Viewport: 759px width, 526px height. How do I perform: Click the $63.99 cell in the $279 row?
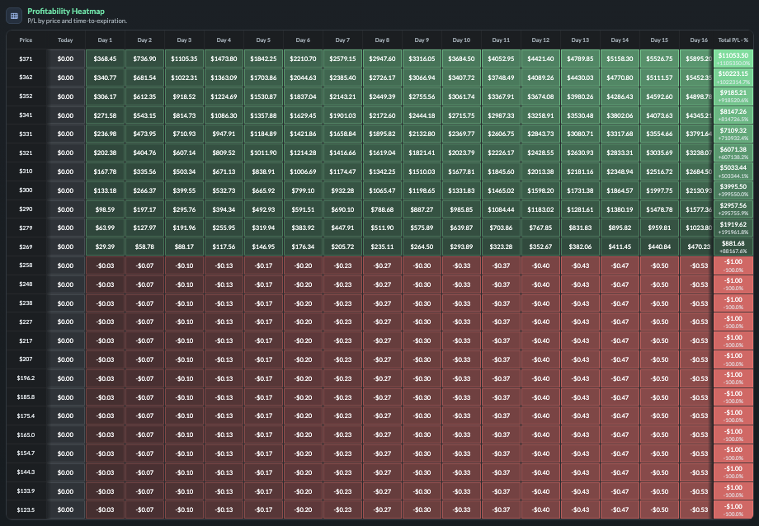pyautogui.click(x=105, y=228)
